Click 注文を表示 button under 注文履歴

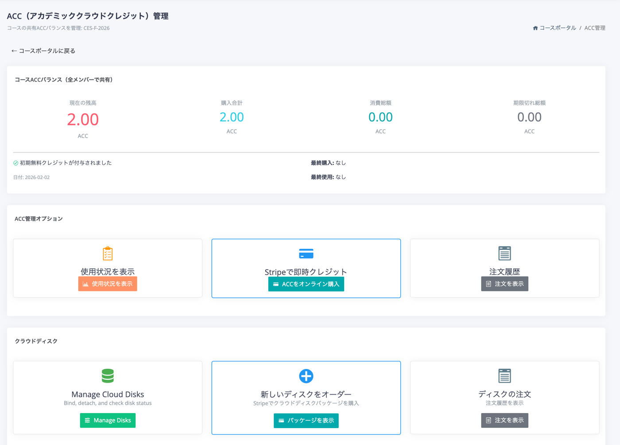(504, 284)
